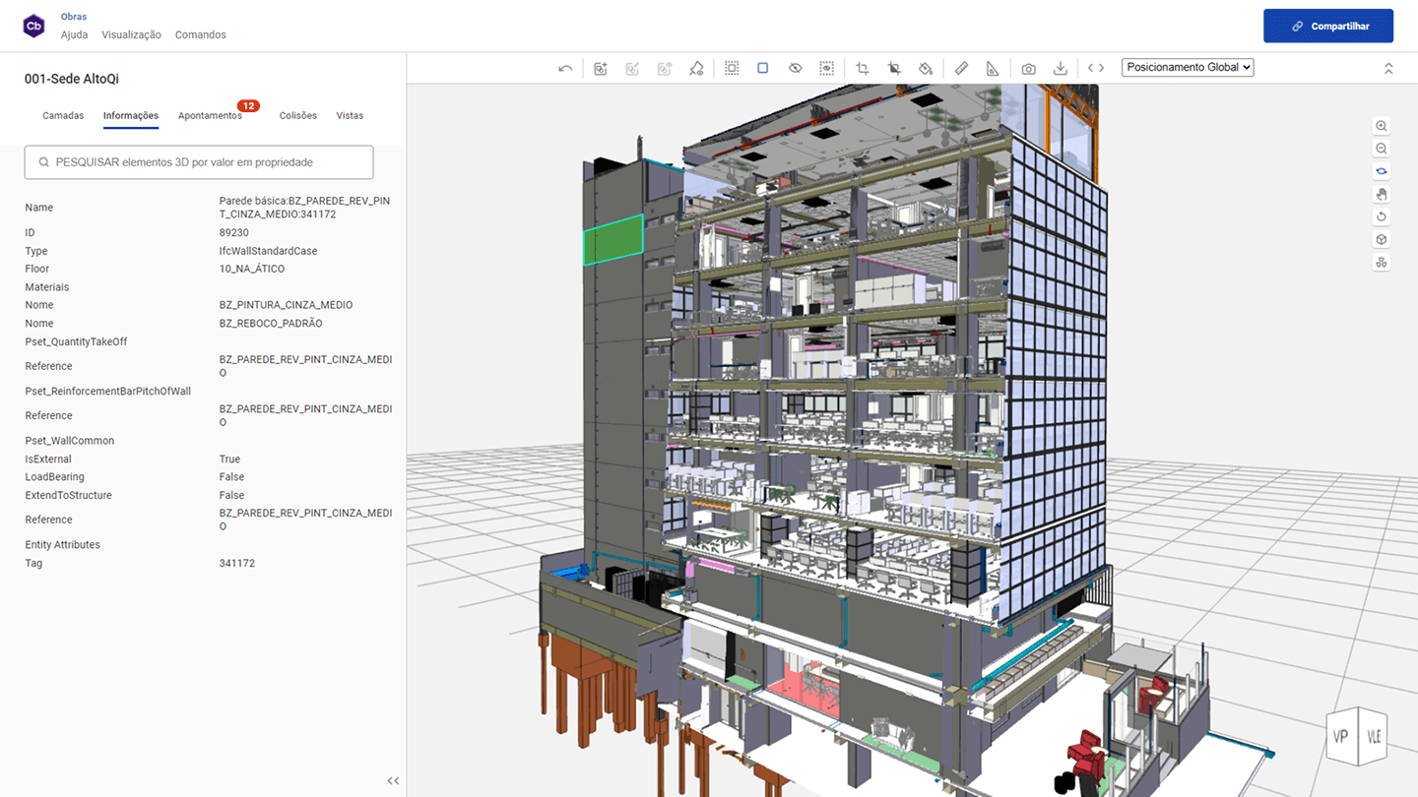
Task: Click the paint bucket tool icon
Action: [926, 68]
